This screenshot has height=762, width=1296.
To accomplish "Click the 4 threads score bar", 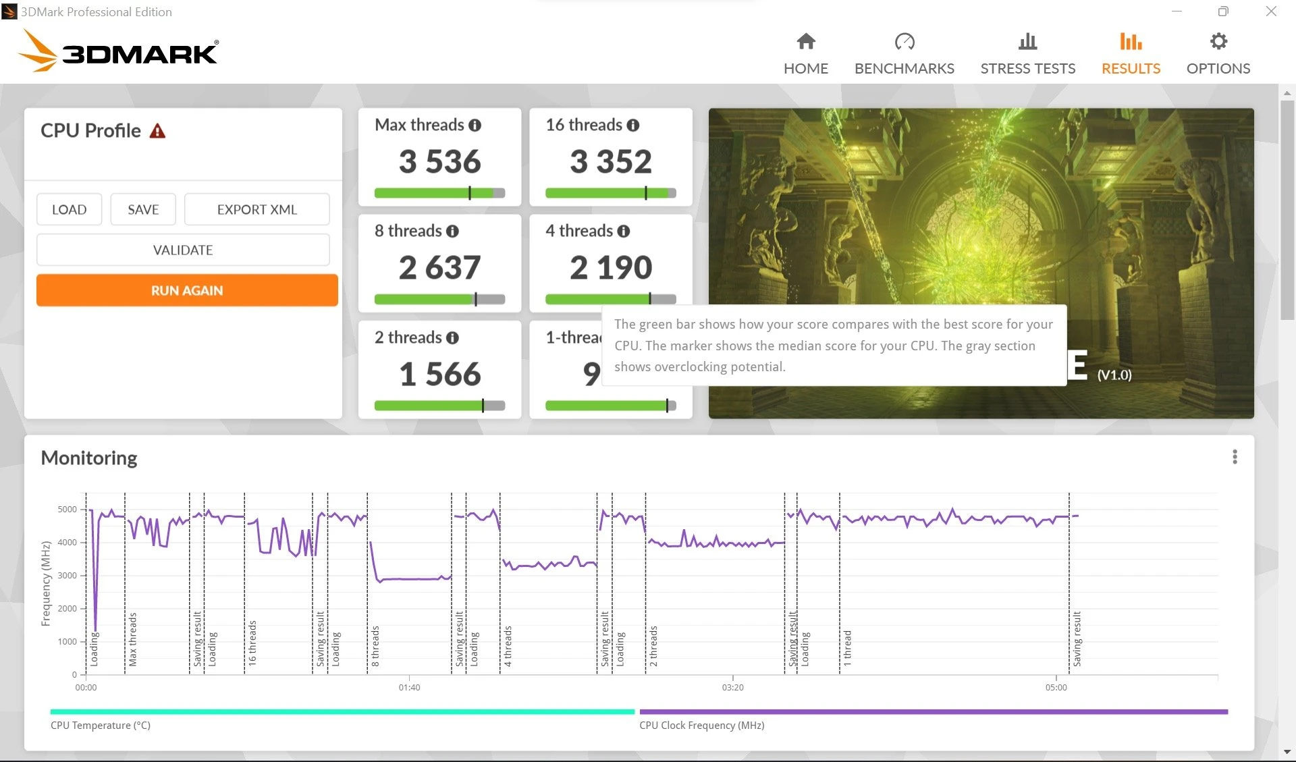I will (610, 299).
